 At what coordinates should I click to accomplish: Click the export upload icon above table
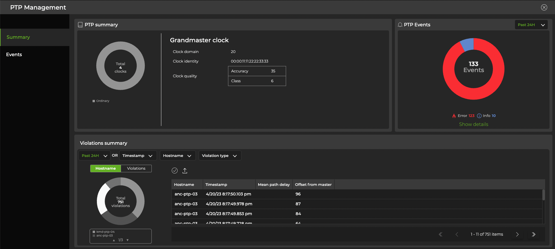tap(185, 171)
